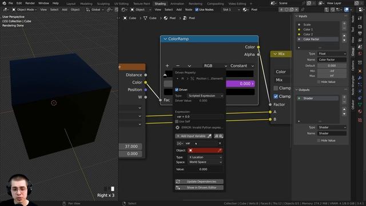Toggle Hide Value under Outputs panel
Viewport: 366px width, 206px height.
point(319,141)
